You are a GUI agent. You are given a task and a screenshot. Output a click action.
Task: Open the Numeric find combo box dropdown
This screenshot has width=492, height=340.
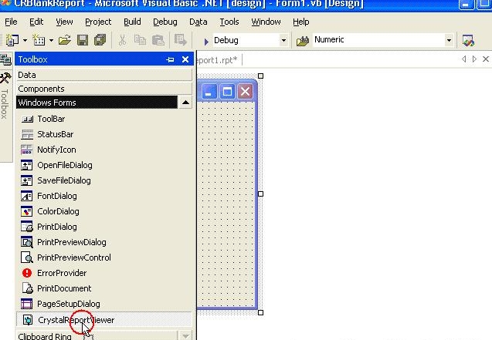[x=449, y=40]
